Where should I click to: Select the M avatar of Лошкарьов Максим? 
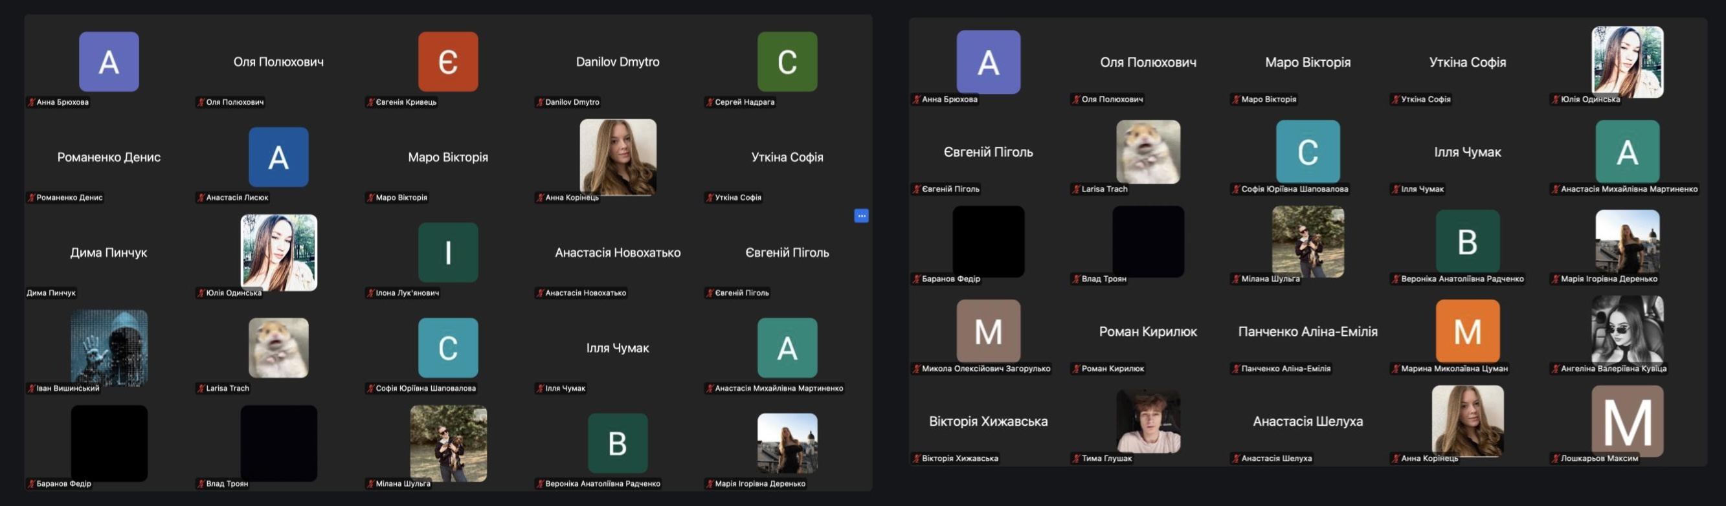1628,421
